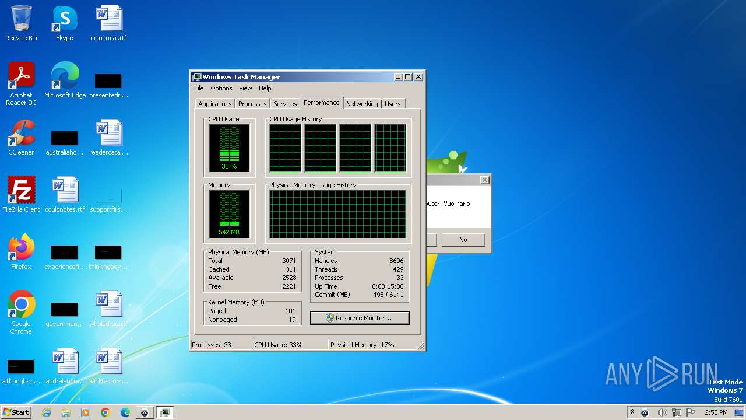Select the Performance tab
This screenshot has width=746, height=420.
click(322, 103)
